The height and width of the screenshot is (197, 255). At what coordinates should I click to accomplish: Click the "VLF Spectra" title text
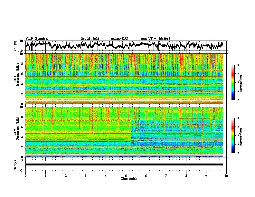[x=36, y=39]
